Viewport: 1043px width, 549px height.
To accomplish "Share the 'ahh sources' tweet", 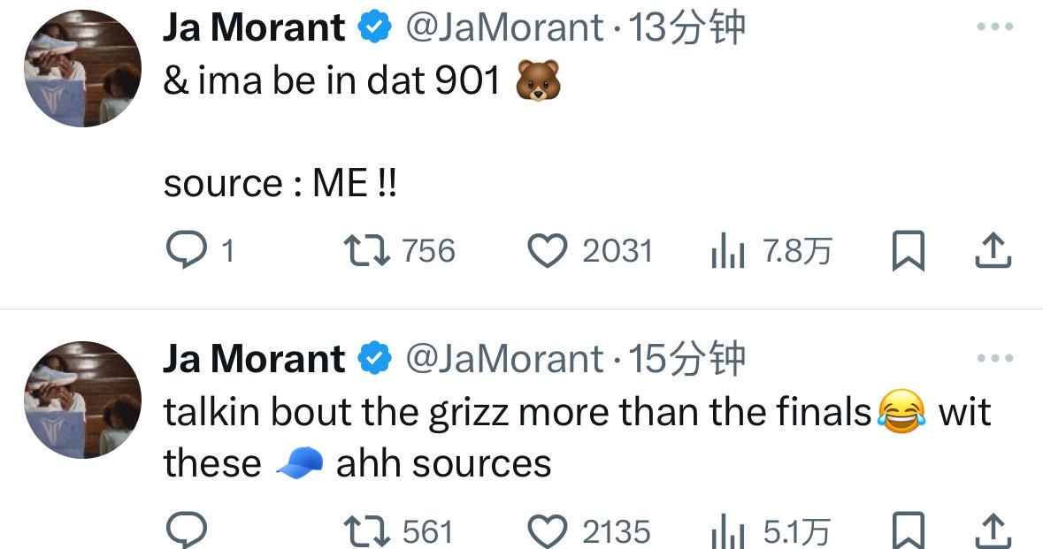I will point(993,531).
